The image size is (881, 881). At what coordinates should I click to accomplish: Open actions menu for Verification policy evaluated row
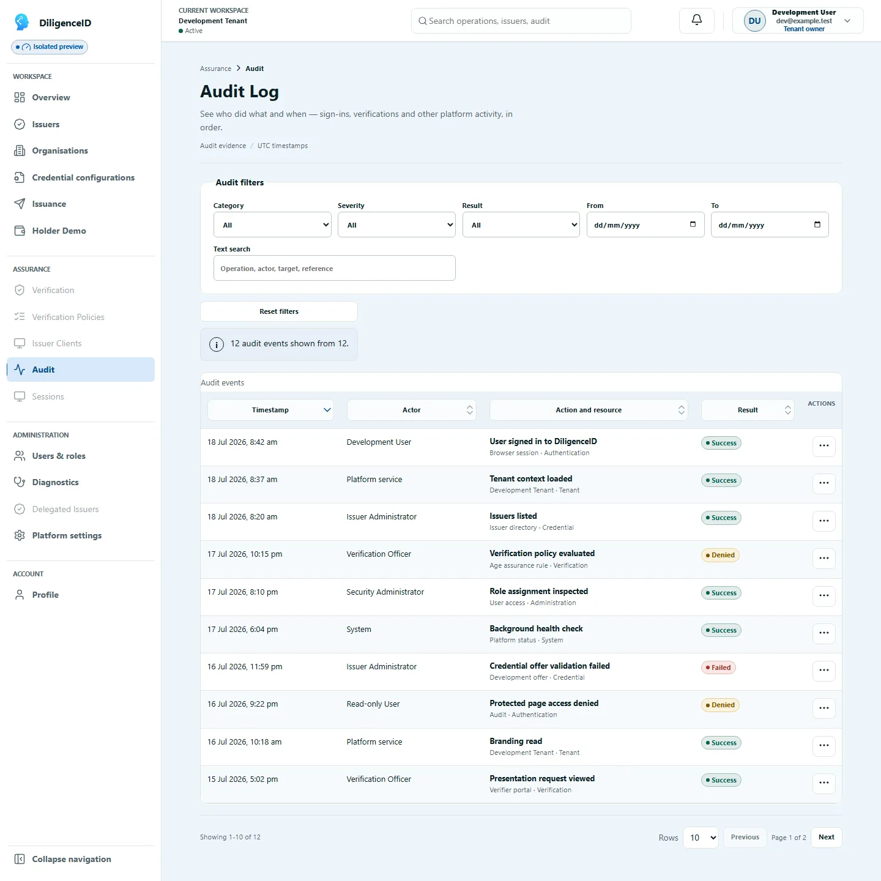pyautogui.click(x=824, y=558)
